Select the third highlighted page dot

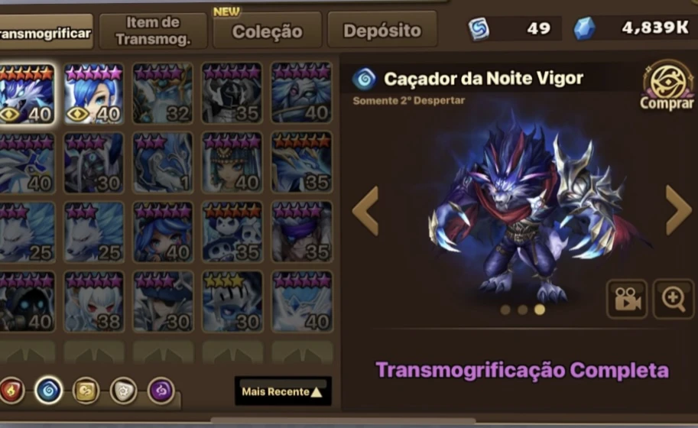[540, 310]
